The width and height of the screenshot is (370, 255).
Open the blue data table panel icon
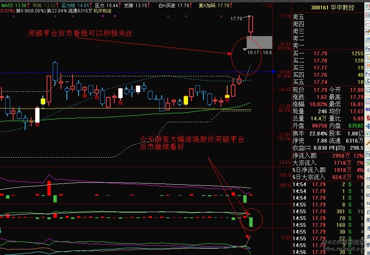[x=368, y=40]
